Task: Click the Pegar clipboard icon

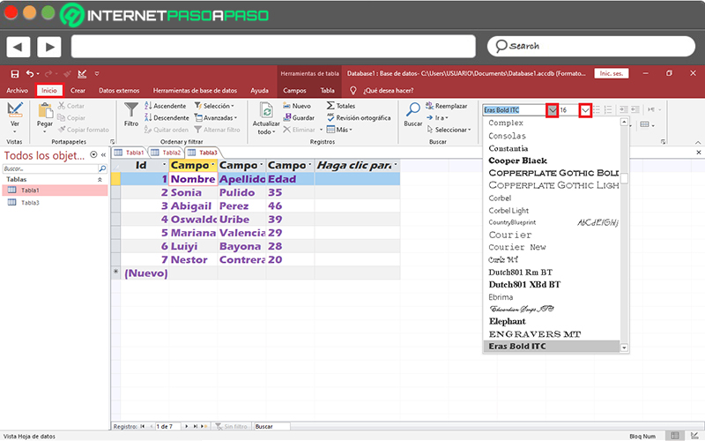Action: [x=45, y=110]
